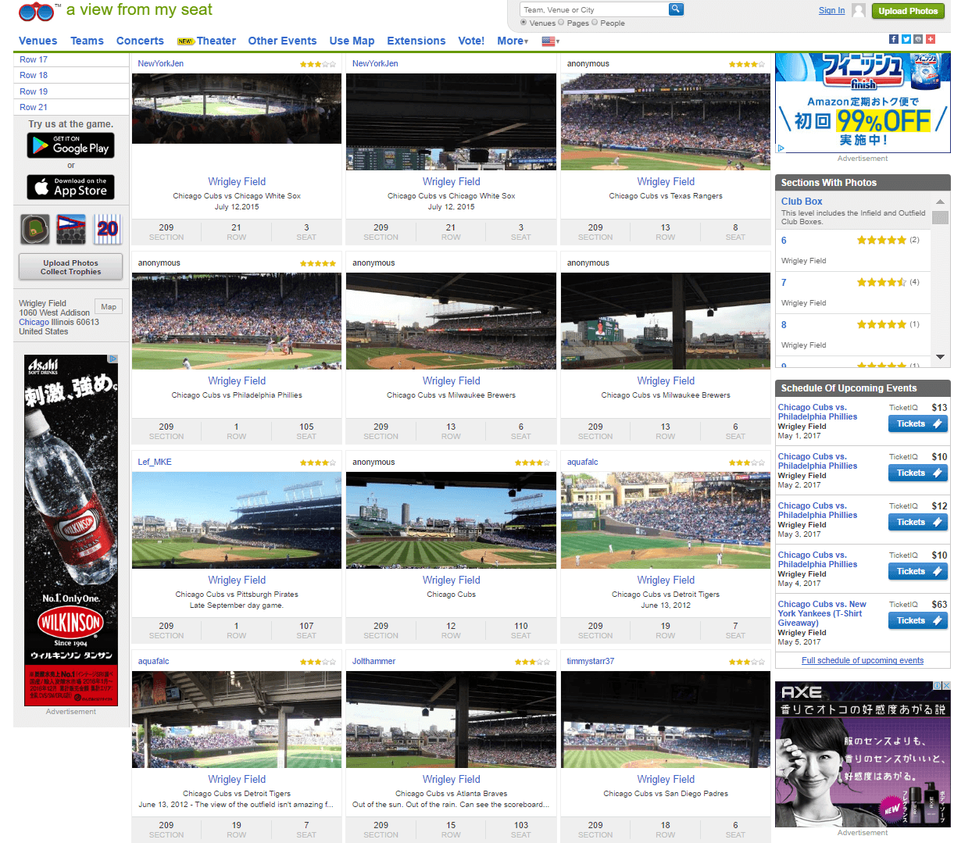Select the Pages search radio button
This screenshot has width=979, height=843.
point(561,23)
